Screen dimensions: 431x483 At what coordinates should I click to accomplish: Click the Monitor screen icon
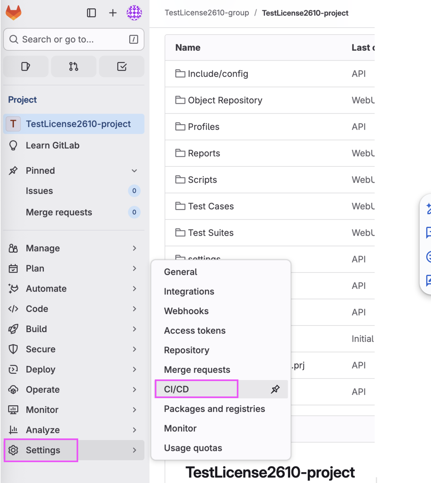[13, 410]
